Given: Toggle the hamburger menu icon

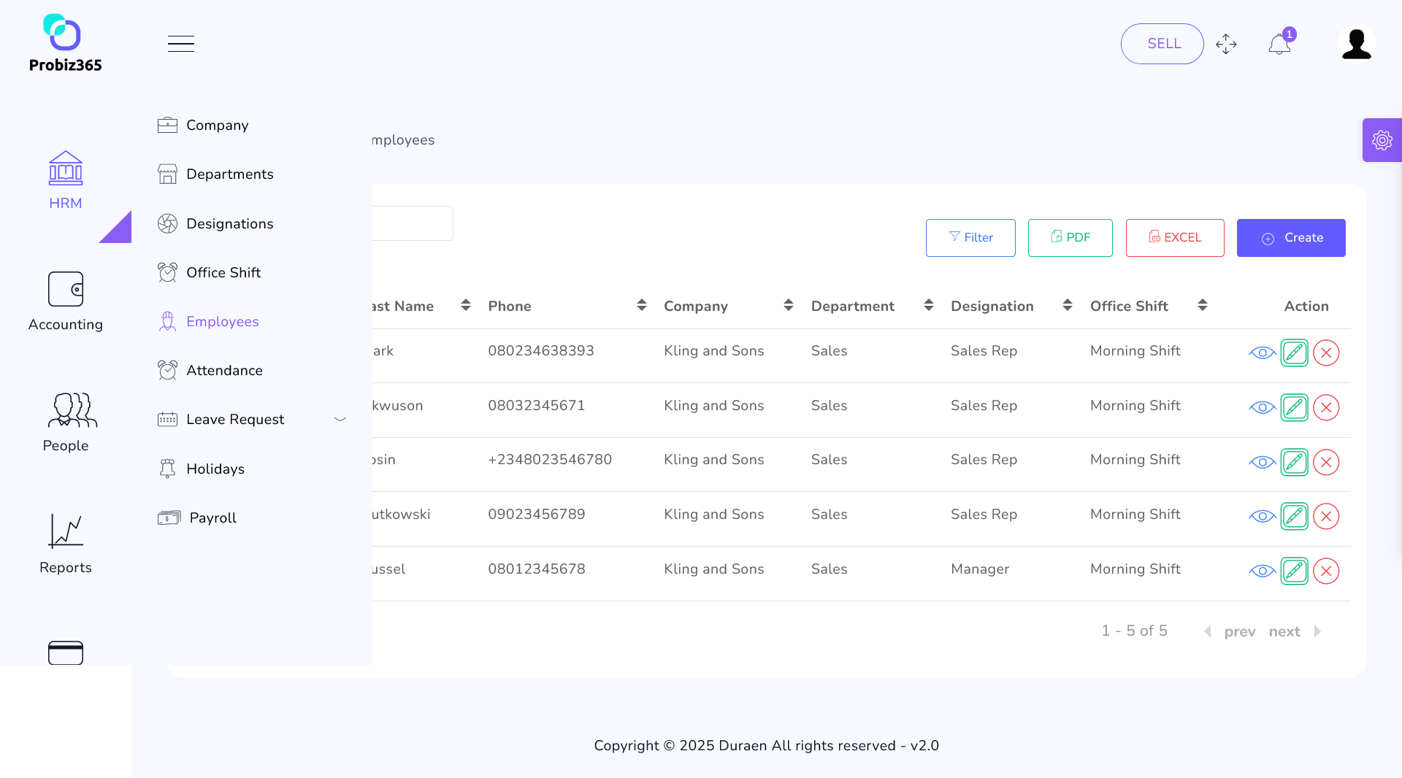Looking at the screenshot, I should pos(180,44).
